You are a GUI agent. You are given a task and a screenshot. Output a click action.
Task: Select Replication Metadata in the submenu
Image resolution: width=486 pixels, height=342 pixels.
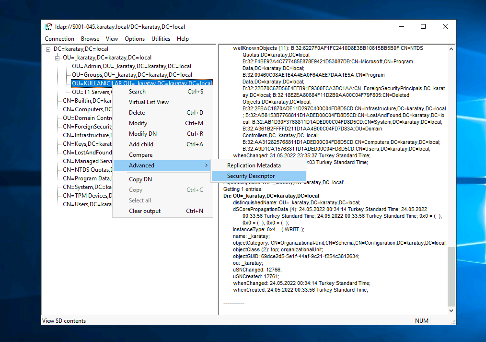[258, 165]
